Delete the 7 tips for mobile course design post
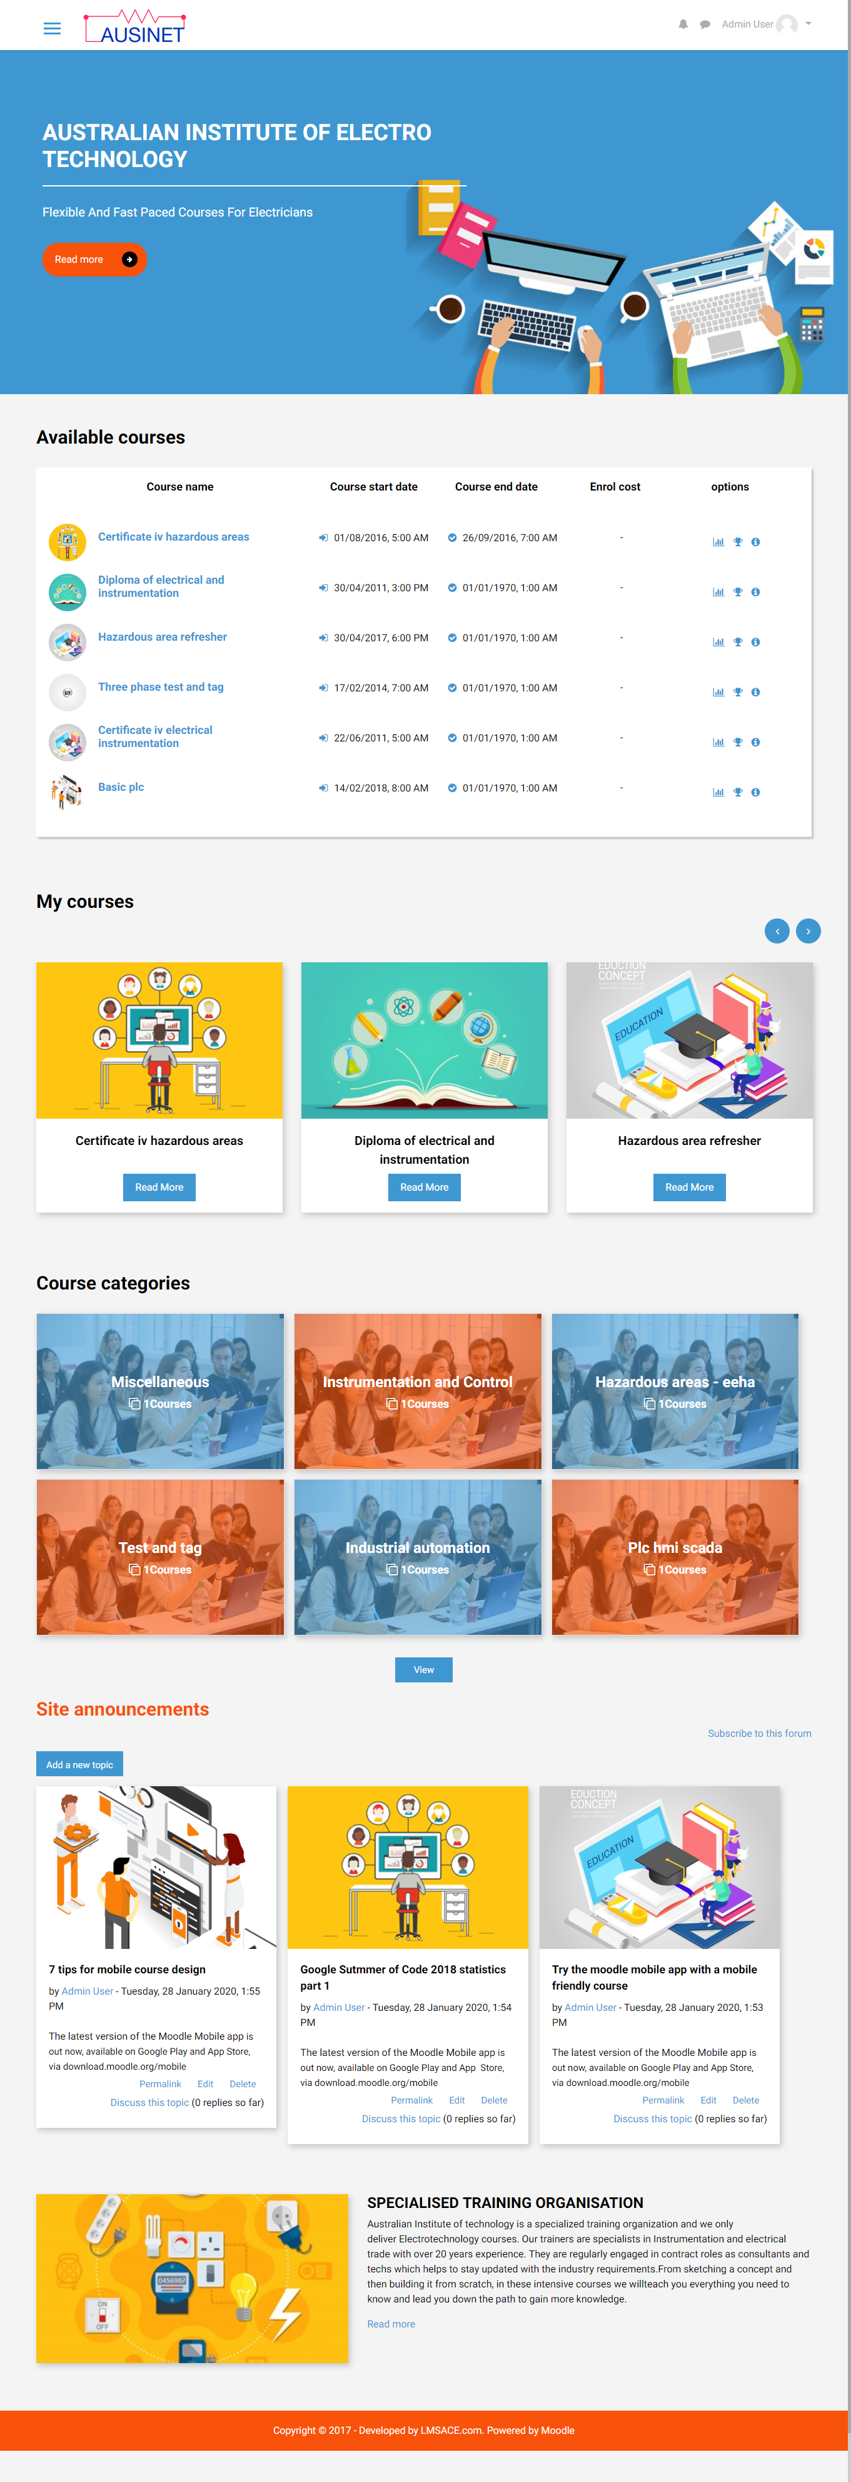Viewport: 851px width, 2482px height. (243, 2084)
